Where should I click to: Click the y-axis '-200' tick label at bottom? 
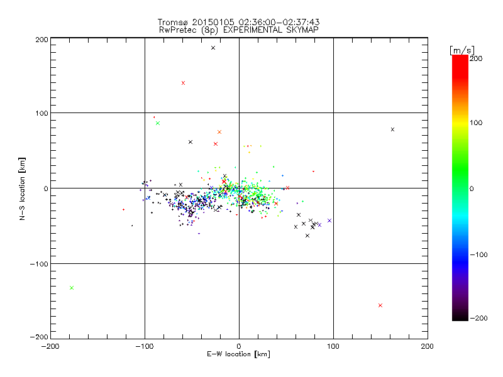coord(39,337)
